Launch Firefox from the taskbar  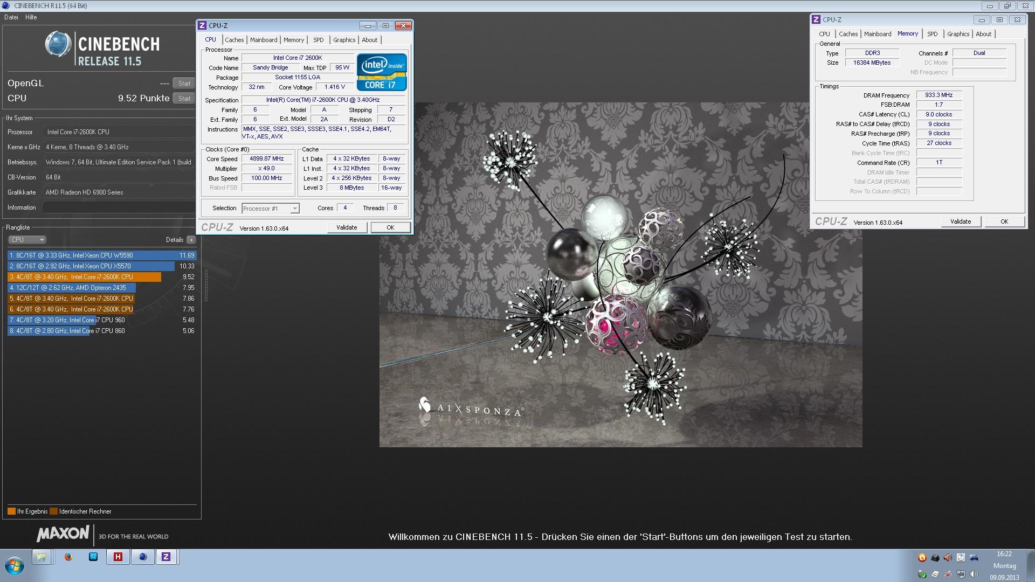[68, 557]
